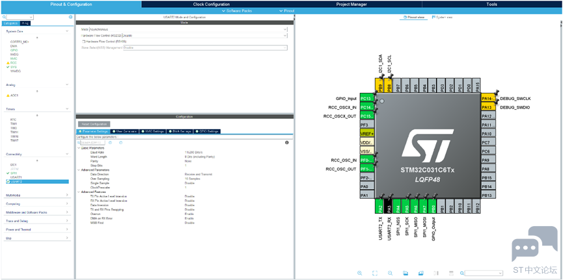
Task: Collapse the System Core category
Action: tap(67, 32)
